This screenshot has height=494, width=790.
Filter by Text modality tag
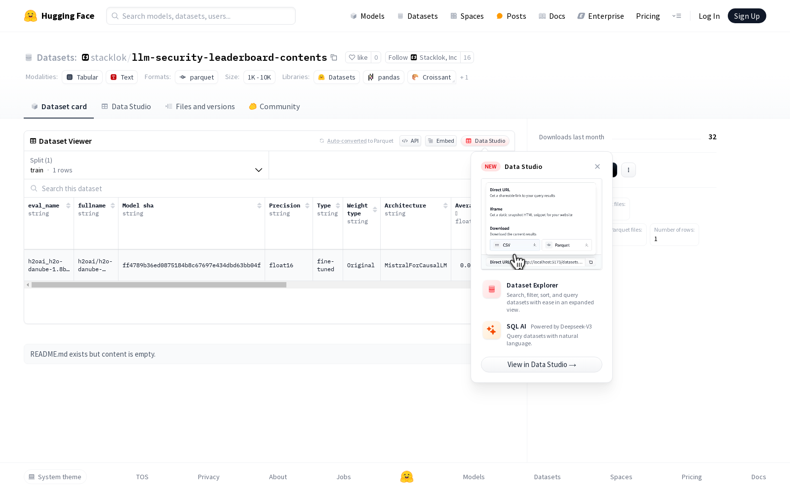(x=122, y=77)
